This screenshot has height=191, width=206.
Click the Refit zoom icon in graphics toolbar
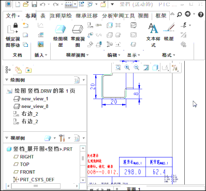[x=118, y=67]
